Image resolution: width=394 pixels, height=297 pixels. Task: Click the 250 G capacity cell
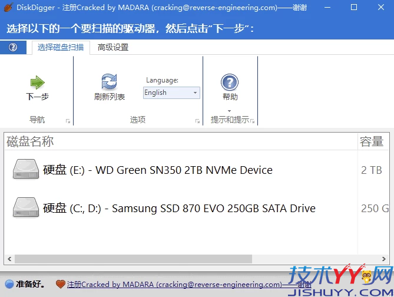pyautogui.click(x=375, y=209)
